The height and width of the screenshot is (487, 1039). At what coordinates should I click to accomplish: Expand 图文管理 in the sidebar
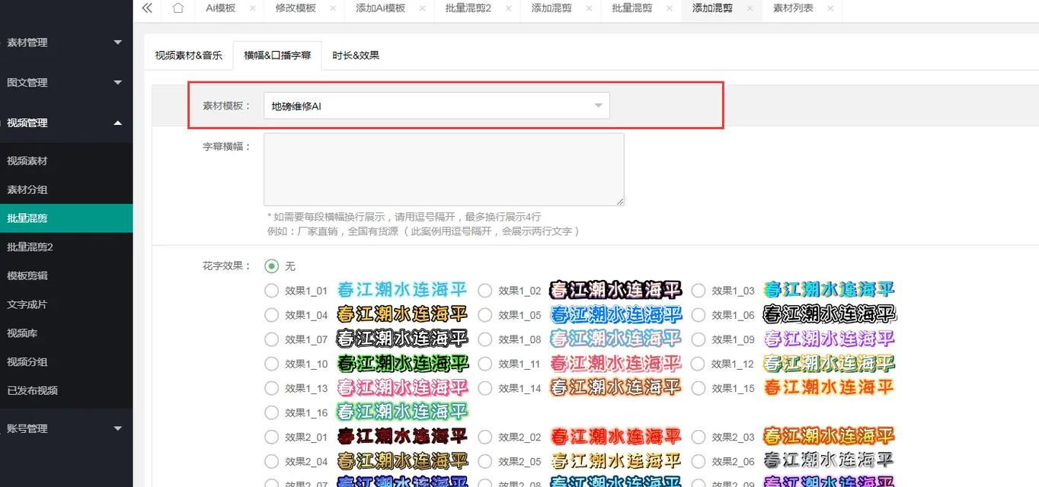point(66,82)
